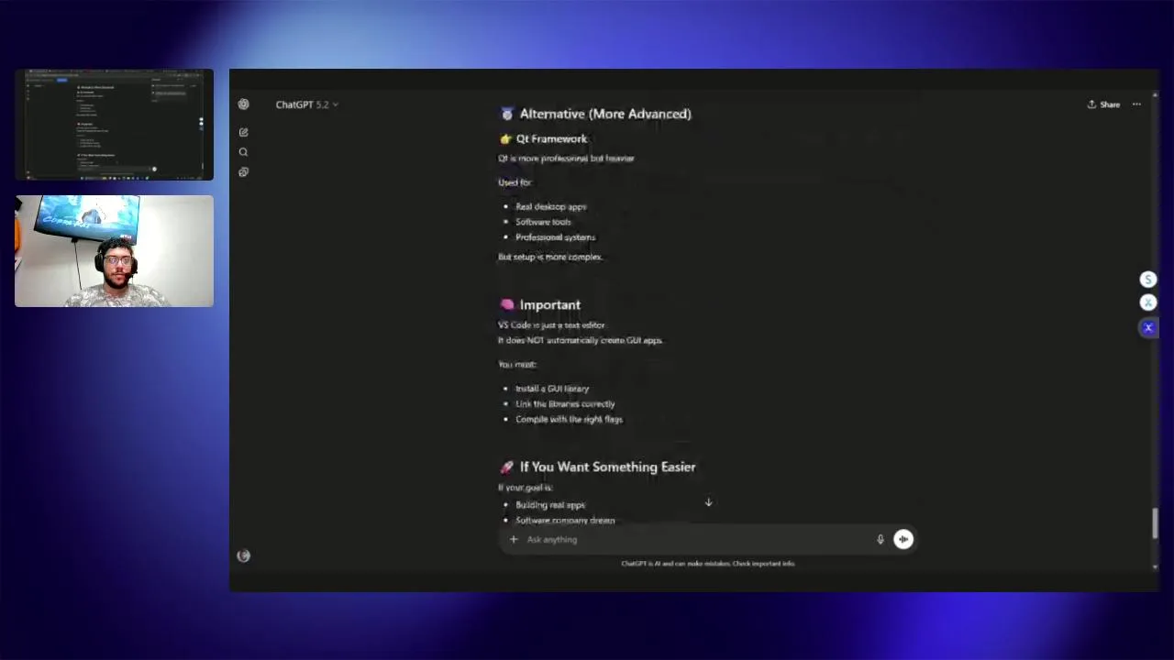
Task: Open the three-dot more options menu
Action: pyautogui.click(x=1136, y=104)
